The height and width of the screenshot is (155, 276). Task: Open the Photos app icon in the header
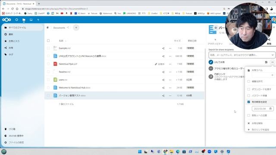point(31,20)
